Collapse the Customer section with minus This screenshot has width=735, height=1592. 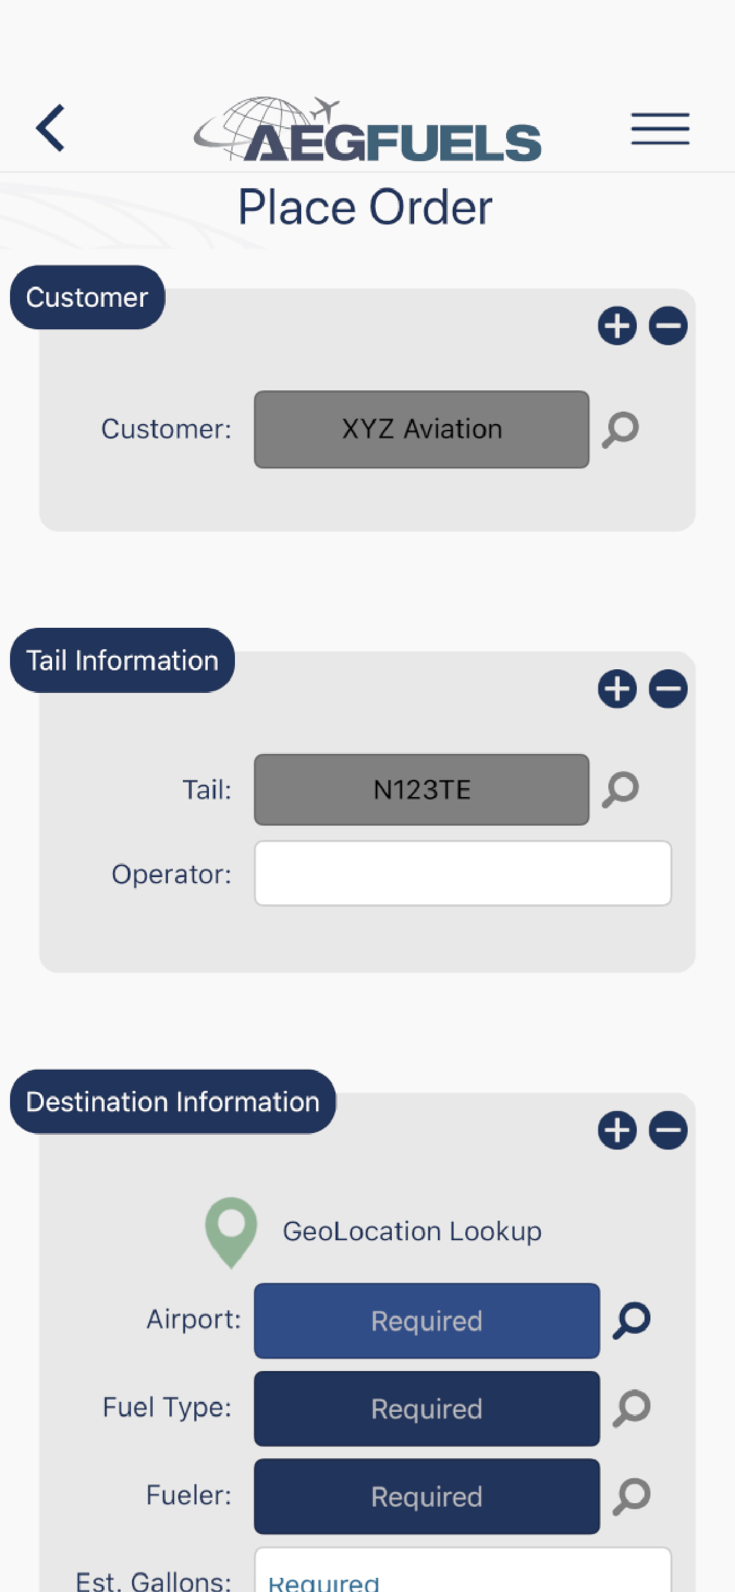[668, 326]
